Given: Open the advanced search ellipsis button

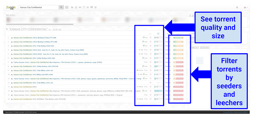Looking at the screenshot, I should click(x=67, y=8).
